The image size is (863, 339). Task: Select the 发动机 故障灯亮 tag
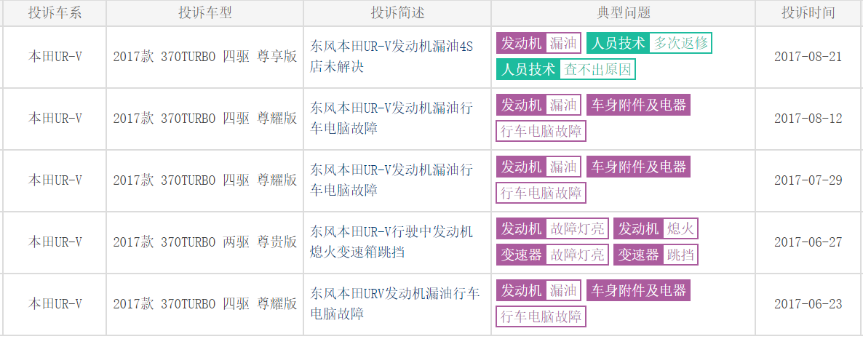552,228
